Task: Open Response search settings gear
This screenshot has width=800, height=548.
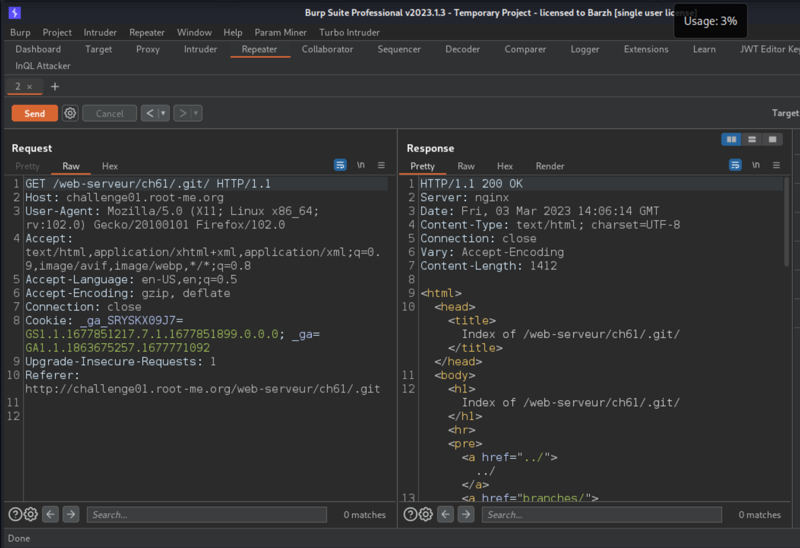Action: (426, 514)
